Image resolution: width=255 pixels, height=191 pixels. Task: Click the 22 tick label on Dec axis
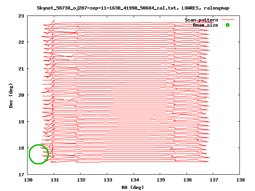tap(21, 42)
